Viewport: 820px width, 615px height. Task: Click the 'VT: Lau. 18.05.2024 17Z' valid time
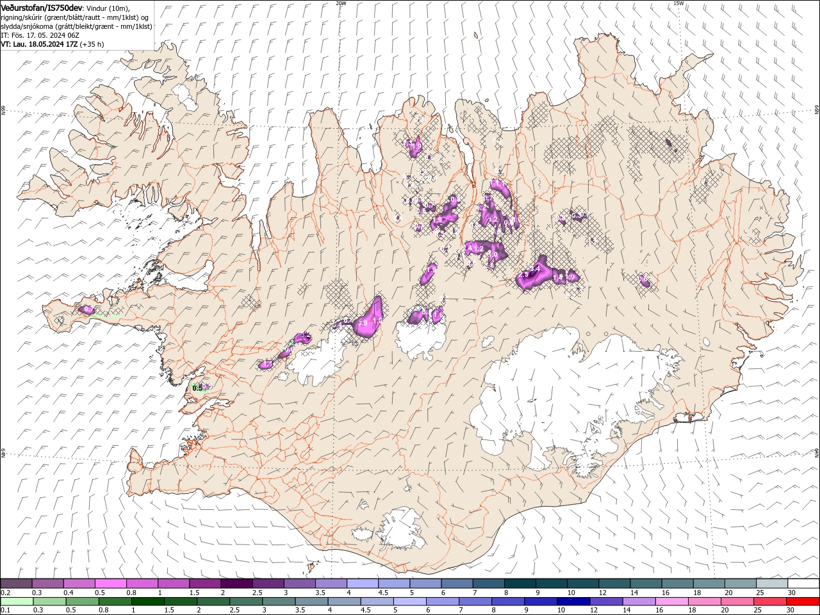point(38,44)
